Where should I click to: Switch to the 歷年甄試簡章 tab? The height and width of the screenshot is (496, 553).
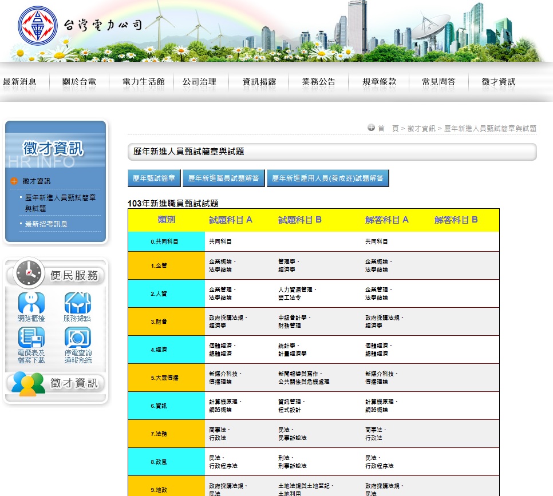pyautogui.click(x=154, y=178)
